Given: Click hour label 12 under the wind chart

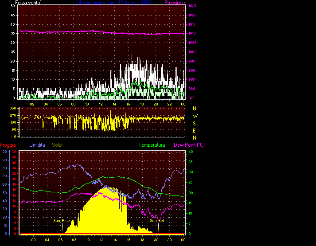Looking at the screenshot, I should click(x=101, y=104).
